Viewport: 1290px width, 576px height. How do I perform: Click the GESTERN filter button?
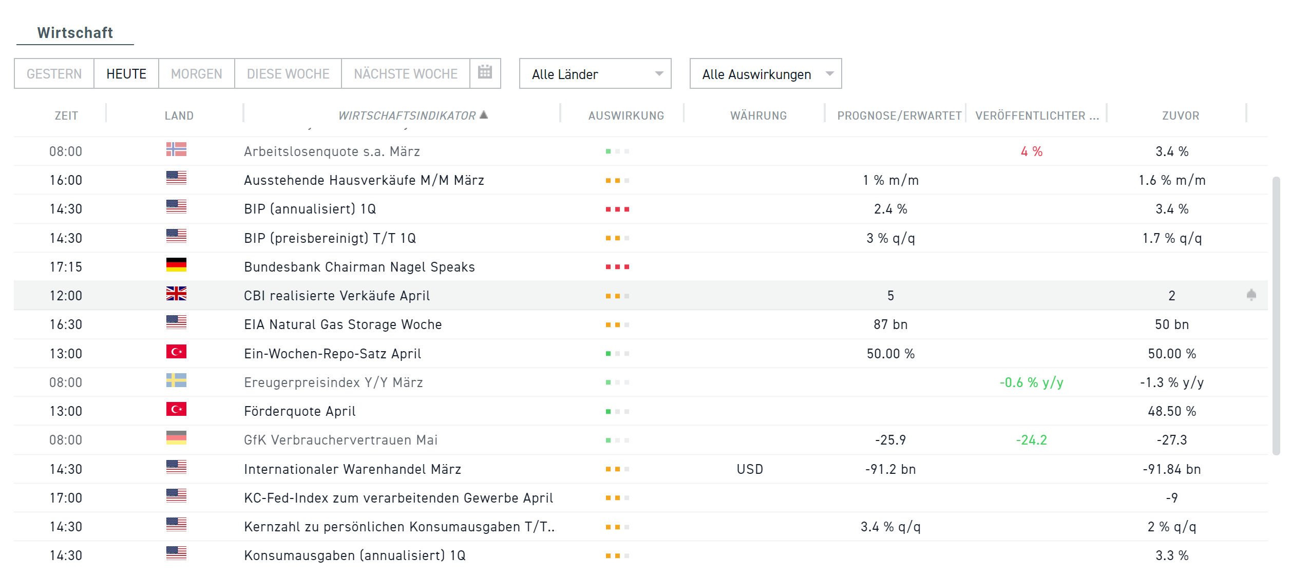click(53, 73)
